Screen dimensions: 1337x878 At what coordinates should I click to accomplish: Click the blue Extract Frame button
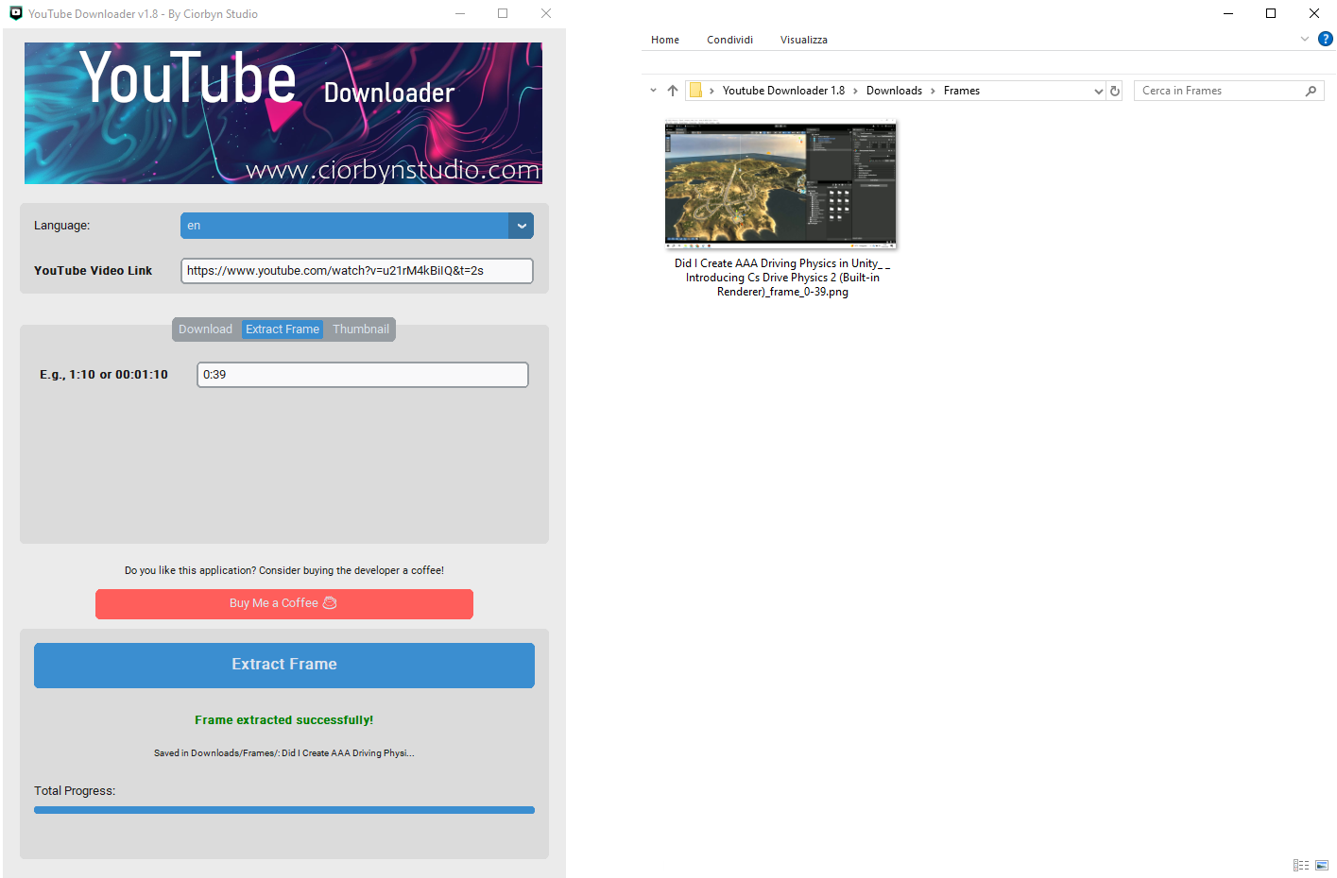point(284,666)
